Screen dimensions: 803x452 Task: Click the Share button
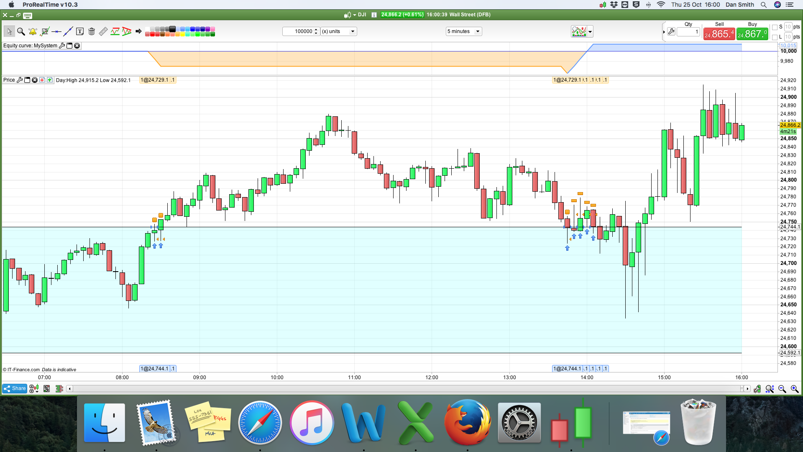point(15,389)
